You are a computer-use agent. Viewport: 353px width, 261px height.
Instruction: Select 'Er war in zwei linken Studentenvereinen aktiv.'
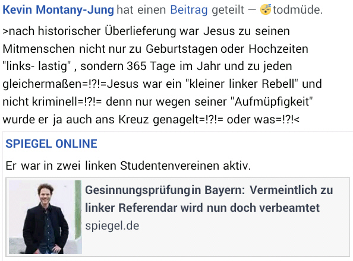coord(128,165)
